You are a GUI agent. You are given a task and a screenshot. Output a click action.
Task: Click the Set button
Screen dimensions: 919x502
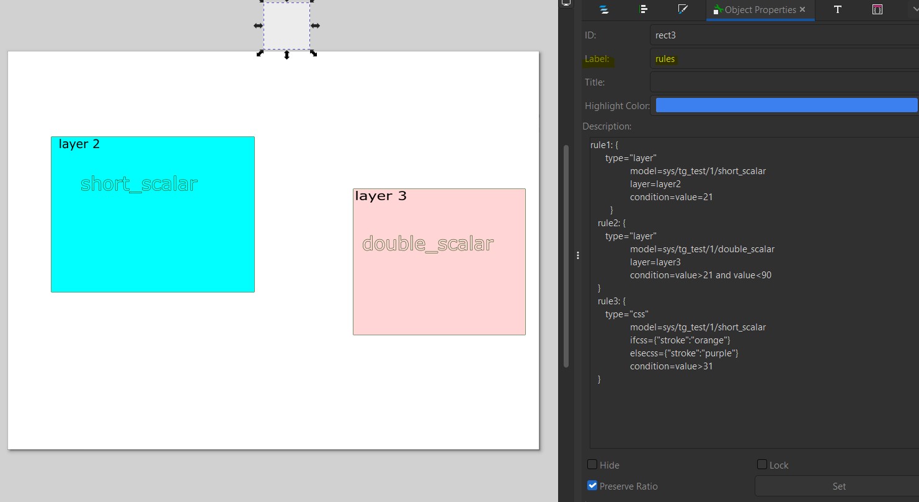(x=837, y=486)
